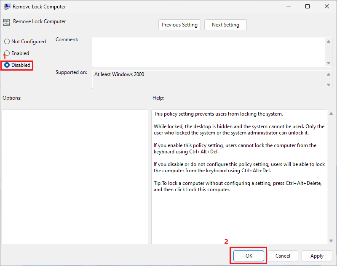
Task: Maximize the Remove Lock Computer window
Action: pos(308,6)
